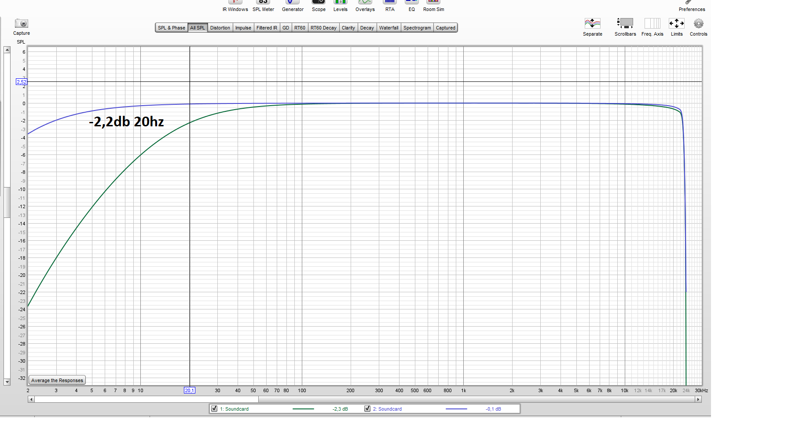
Task: Switch to the Waterfall tab
Action: 389,28
